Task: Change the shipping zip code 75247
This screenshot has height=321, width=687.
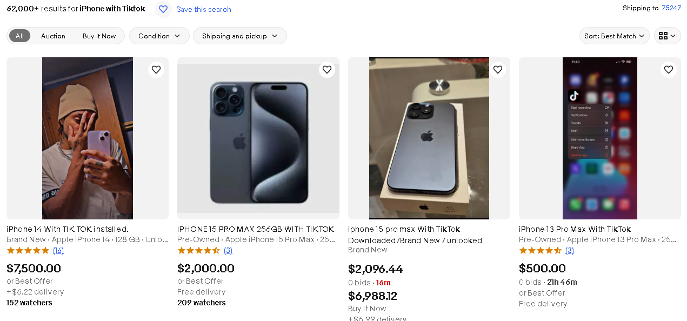Action: point(671,8)
